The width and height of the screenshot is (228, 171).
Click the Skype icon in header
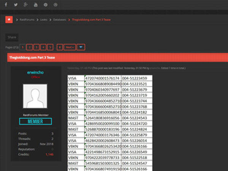click(x=46, y=5)
